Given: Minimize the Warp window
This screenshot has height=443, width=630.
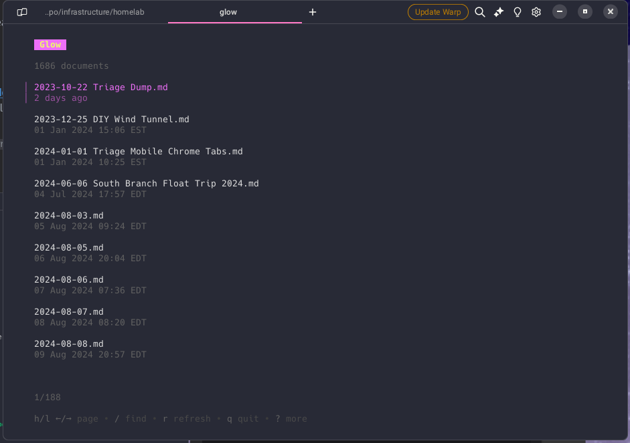Looking at the screenshot, I should point(560,12).
